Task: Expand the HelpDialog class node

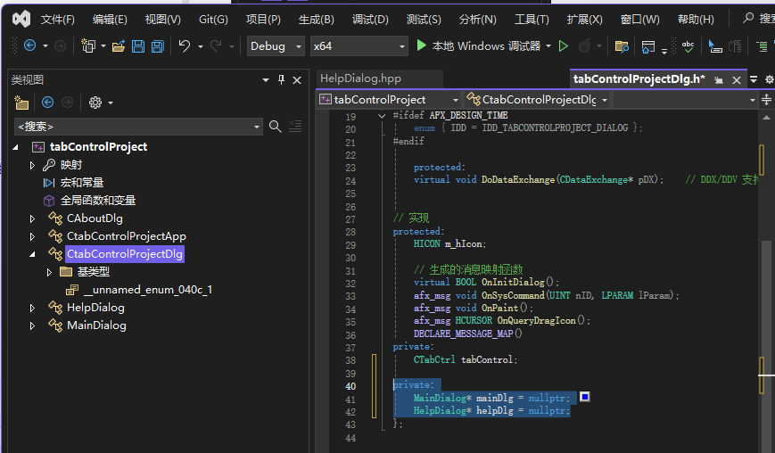Action: click(33, 308)
